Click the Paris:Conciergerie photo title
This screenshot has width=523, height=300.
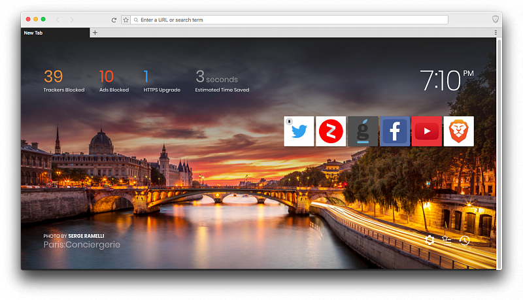coord(82,244)
